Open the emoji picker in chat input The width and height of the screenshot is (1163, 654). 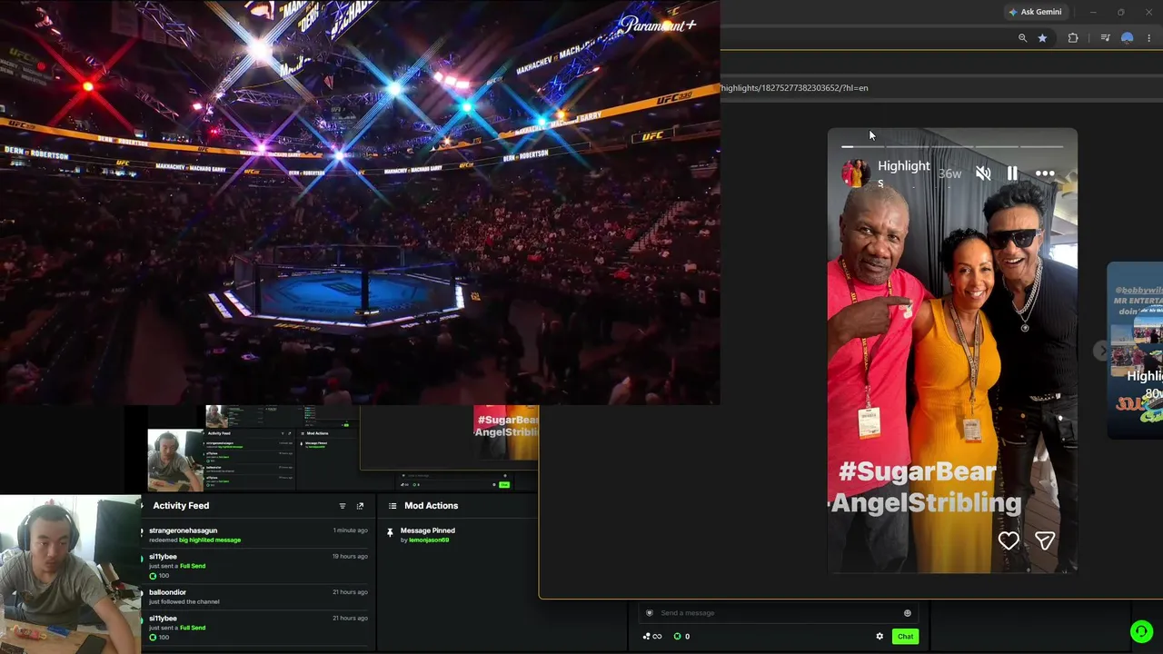click(x=907, y=613)
